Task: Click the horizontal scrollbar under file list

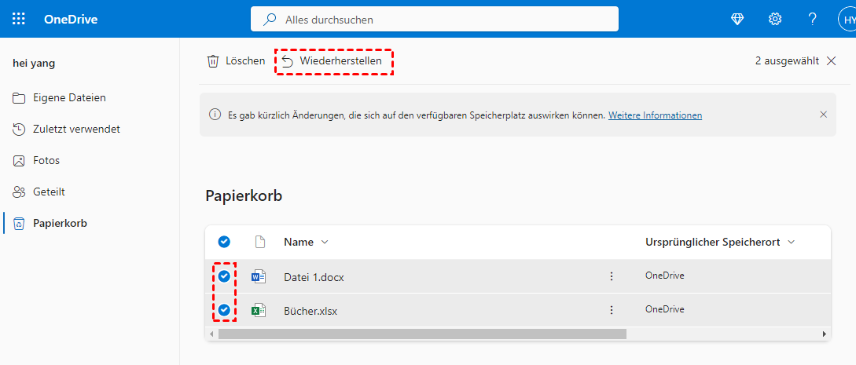Action: [x=422, y=334]
